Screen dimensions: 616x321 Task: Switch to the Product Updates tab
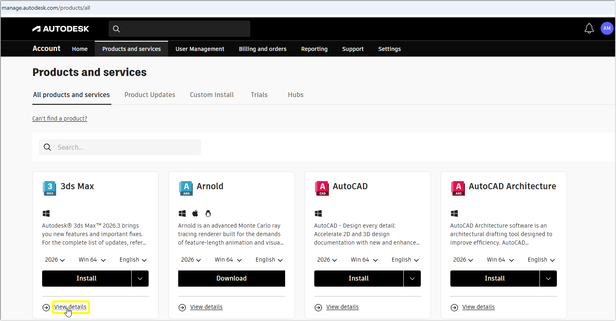pos(150,95)
